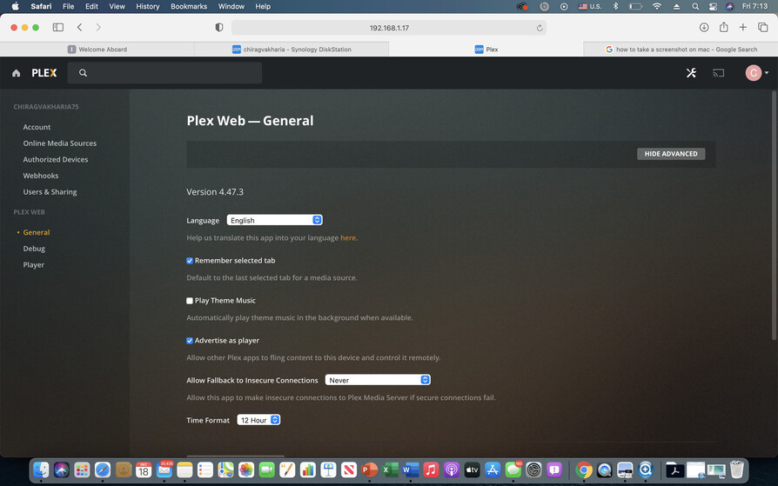Launch Word from the Dock
Screen dimensions: 778x486
tap(411, 469)
